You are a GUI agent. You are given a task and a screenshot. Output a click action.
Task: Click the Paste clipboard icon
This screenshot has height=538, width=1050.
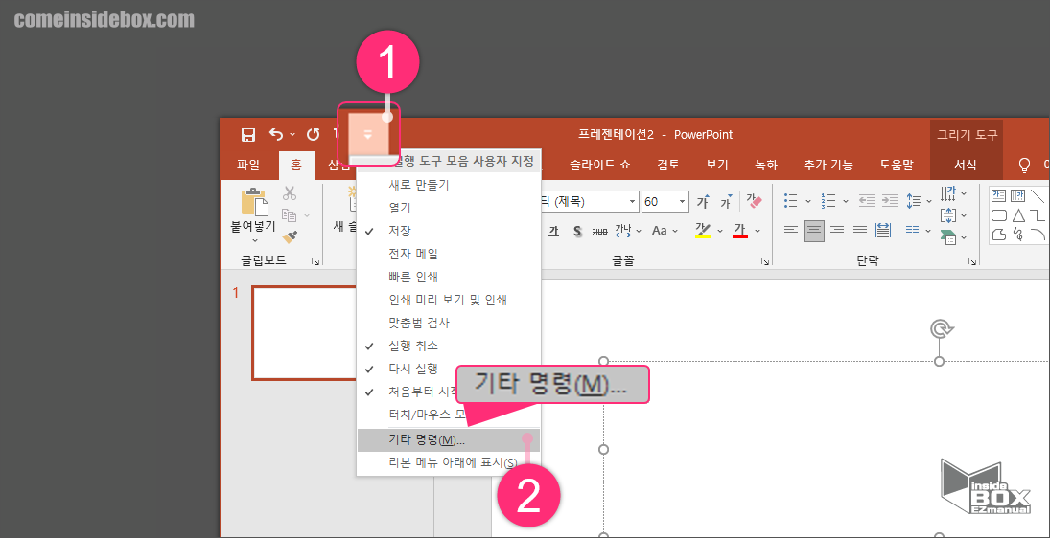point(254,201)
